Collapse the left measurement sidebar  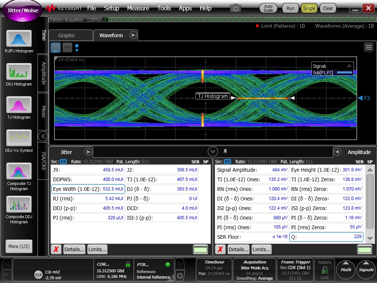click(43, 136)
